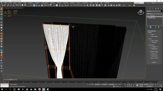Screen dimensions: 163x91
Task: Open the File menu
Action: click(x=2, y=3)
